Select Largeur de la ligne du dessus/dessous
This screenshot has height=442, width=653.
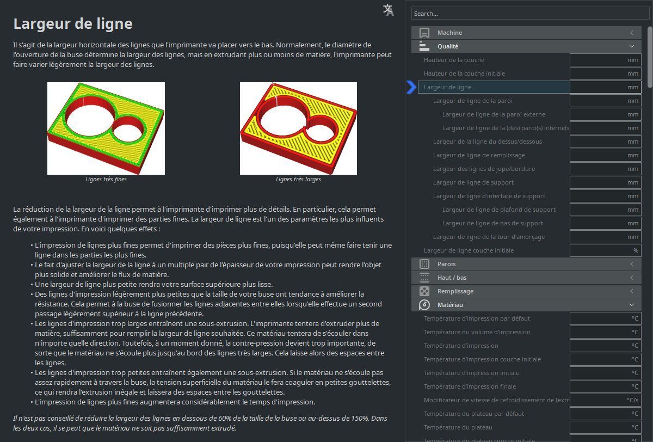tap(488, 142)
